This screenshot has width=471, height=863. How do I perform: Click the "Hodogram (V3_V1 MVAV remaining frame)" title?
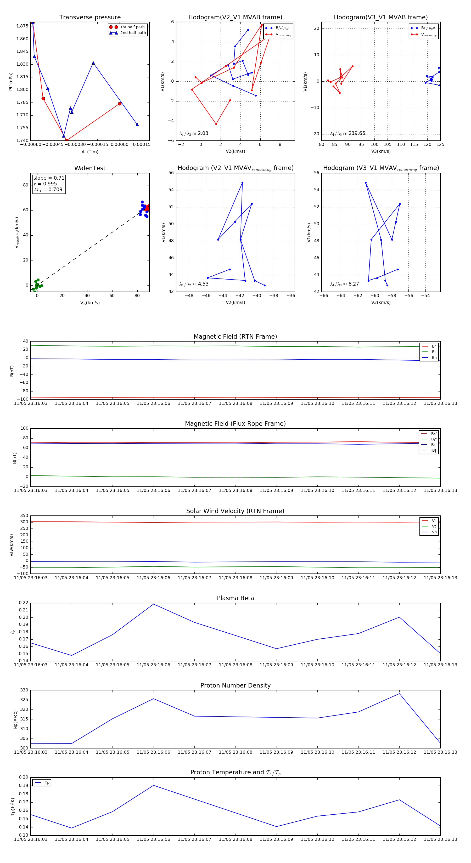(381, 168)
